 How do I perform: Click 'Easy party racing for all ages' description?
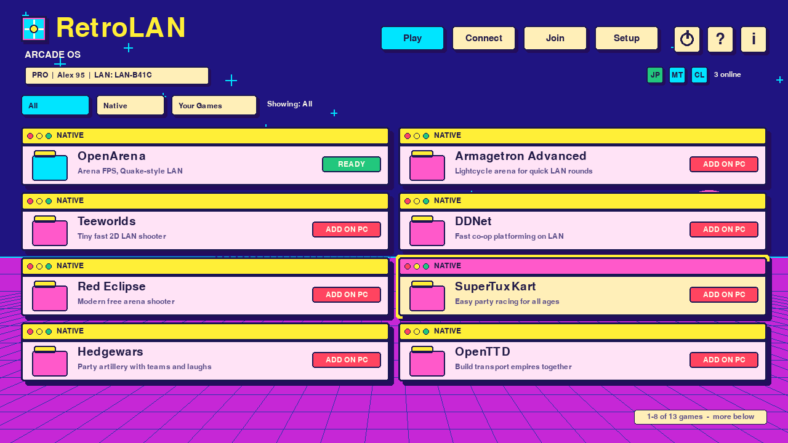coord(507,301)
